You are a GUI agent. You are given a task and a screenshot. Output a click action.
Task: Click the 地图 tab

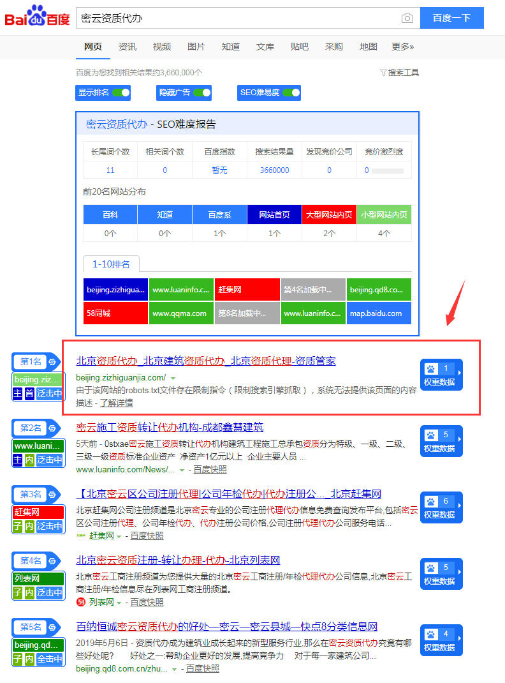click(x=369, y=47)
